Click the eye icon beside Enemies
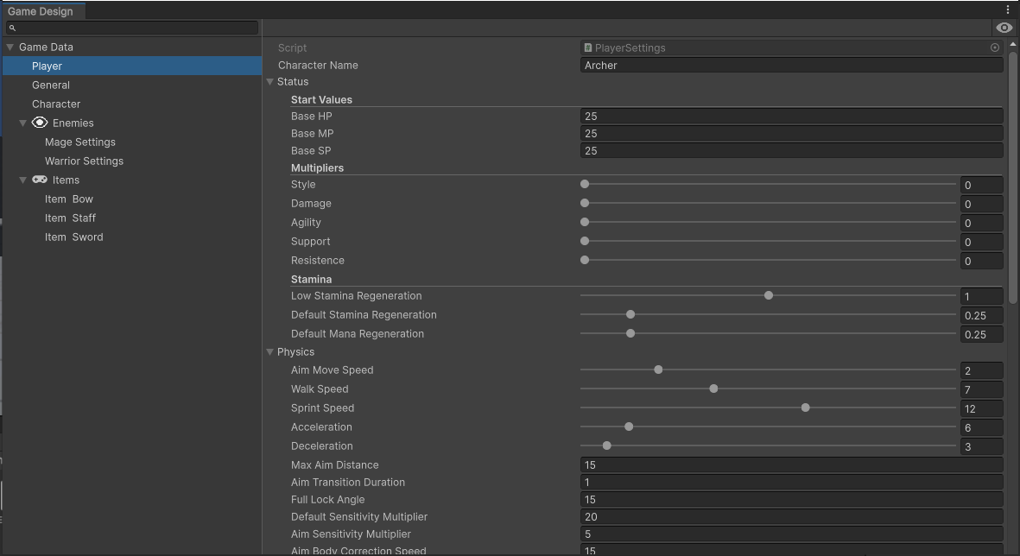 click(40, 123)
